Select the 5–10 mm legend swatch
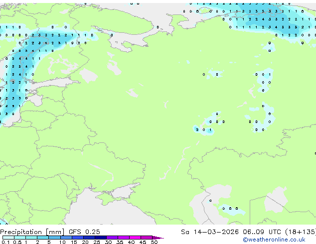This screenshot has height=244, width=316. pos(55,238)
